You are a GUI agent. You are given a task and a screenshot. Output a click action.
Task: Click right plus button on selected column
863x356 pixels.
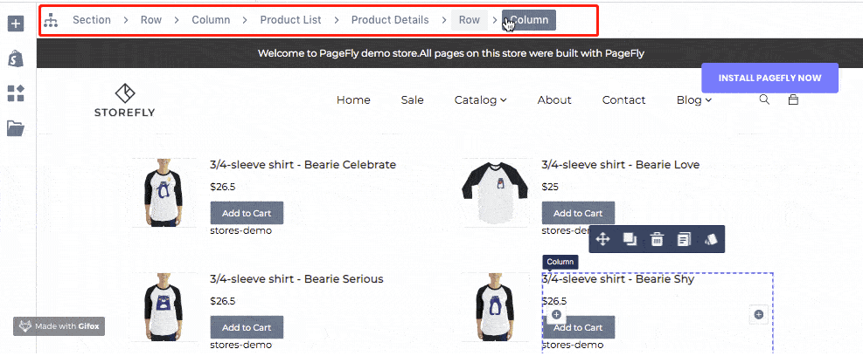click(758, 314)
